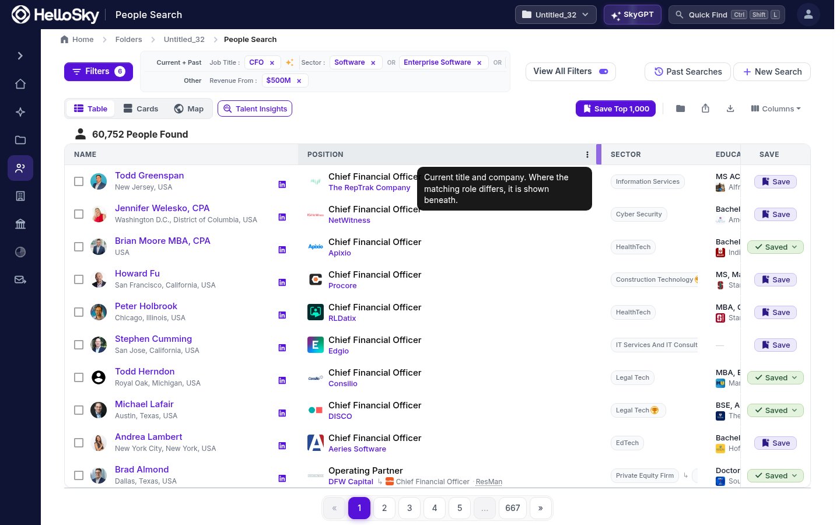Screen dimensions: 840x525
Task: Go to page 667 of results
Action: 513,508
